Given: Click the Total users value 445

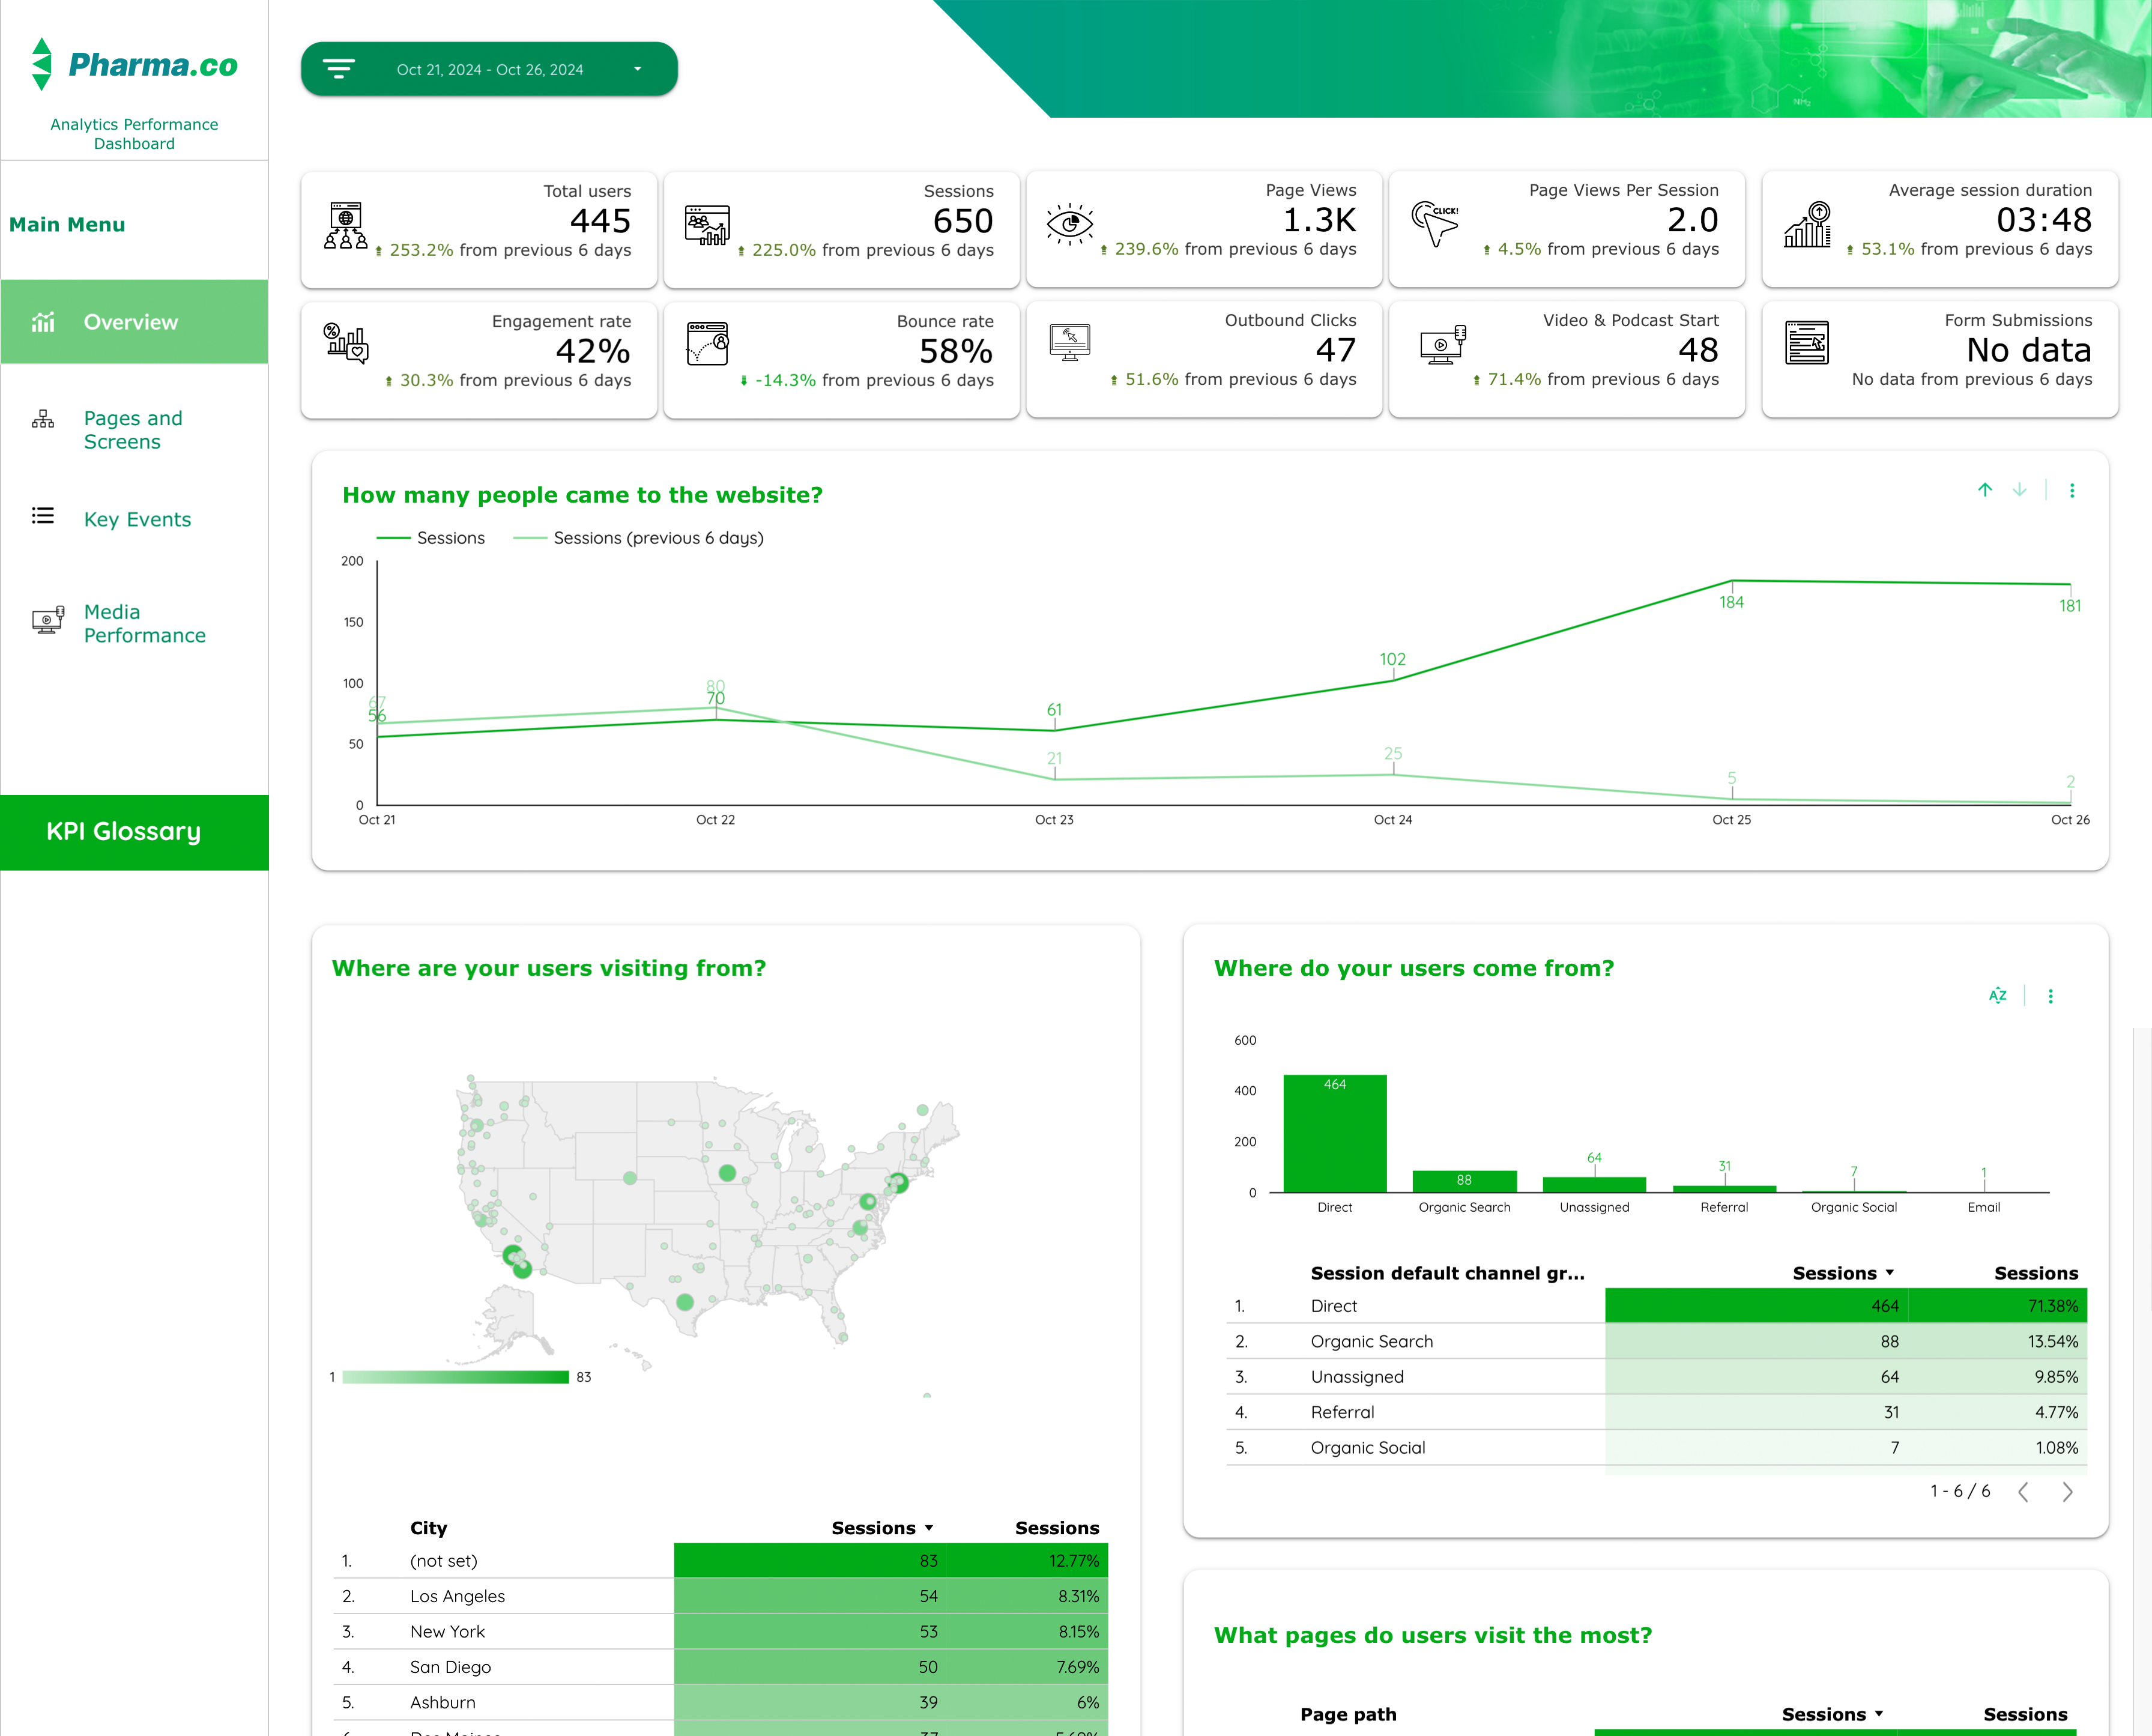Looking at the screenshot, I should coord(600,221).
